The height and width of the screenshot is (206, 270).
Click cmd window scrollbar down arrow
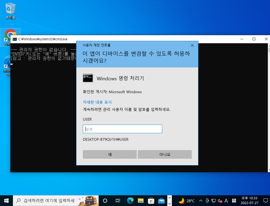269,170
